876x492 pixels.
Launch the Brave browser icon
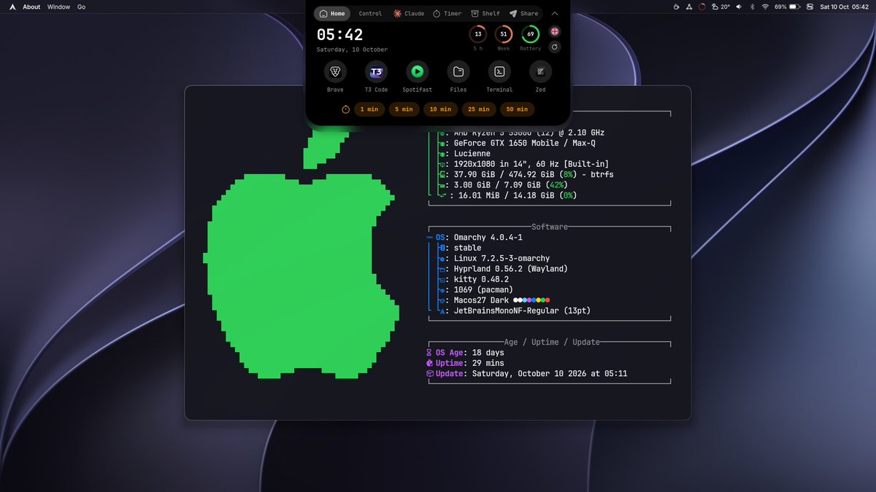(x=335, y=71)
